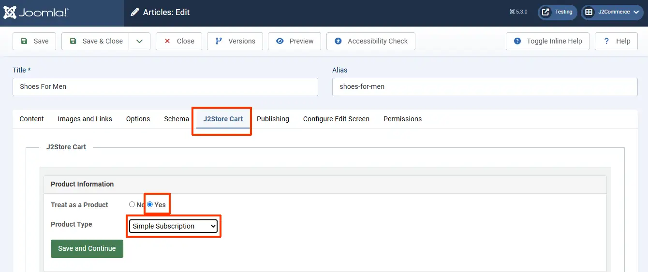Click the J2Store Cart fieldset legend
648x272 pixels.
pyautogui.click(x=66, y=147)
